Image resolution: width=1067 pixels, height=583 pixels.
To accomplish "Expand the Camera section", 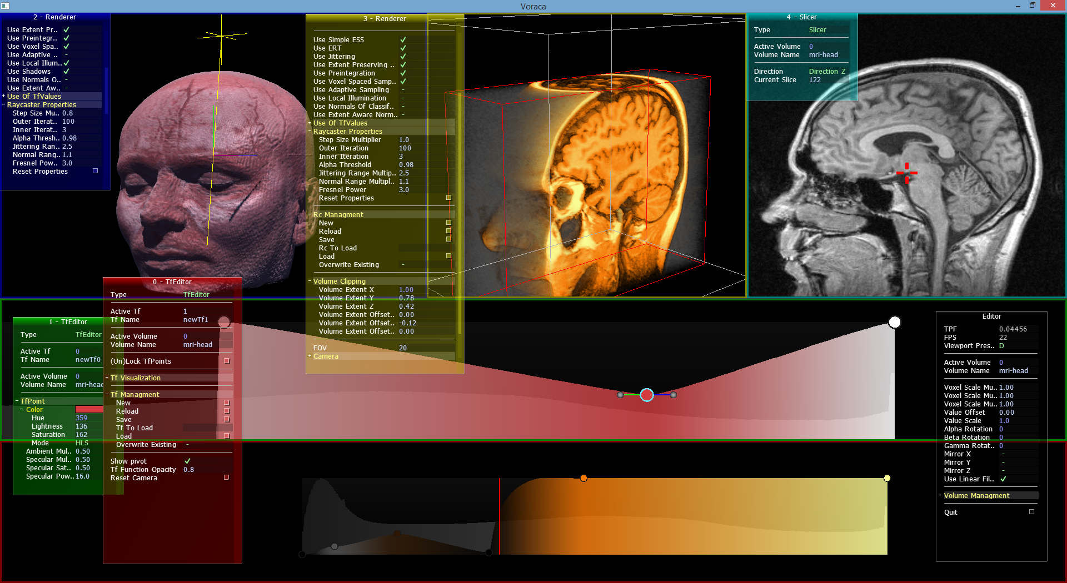I will [x=326, y=356].
